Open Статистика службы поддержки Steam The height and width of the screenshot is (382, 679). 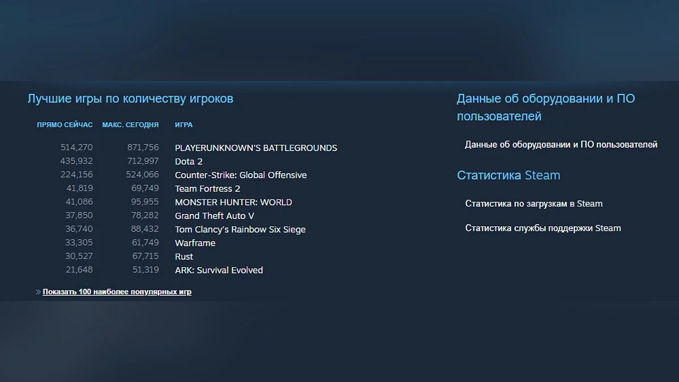[543, 228]
